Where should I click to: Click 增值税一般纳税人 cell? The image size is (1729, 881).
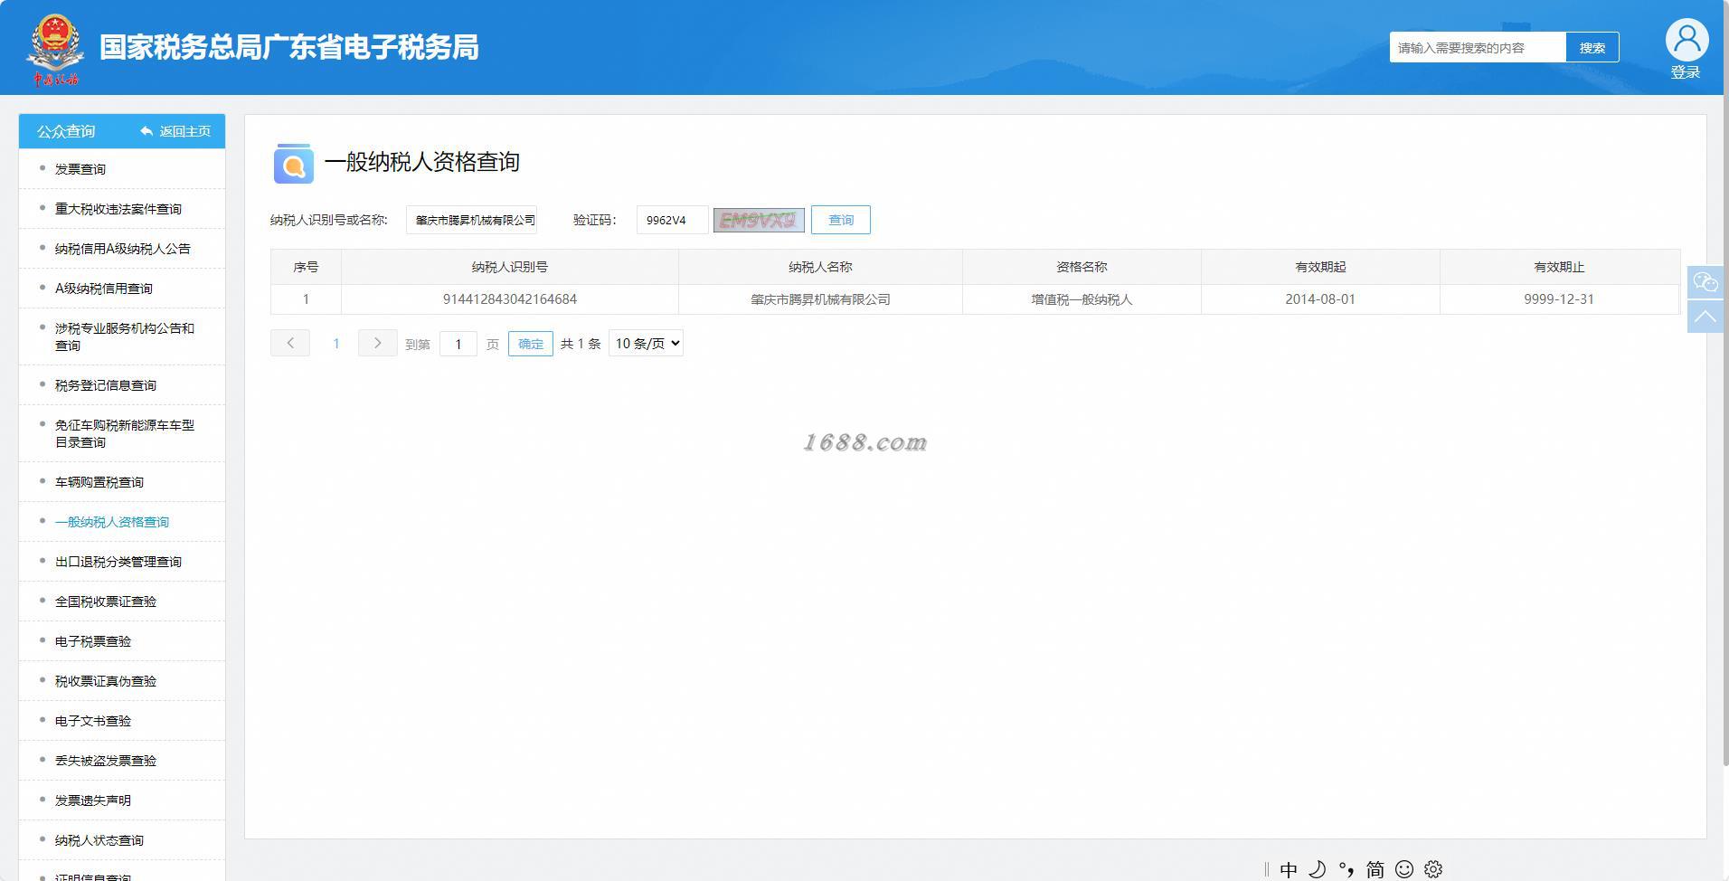[1082, 299]
